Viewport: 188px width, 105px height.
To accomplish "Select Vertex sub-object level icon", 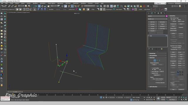I will click(155, 60).
